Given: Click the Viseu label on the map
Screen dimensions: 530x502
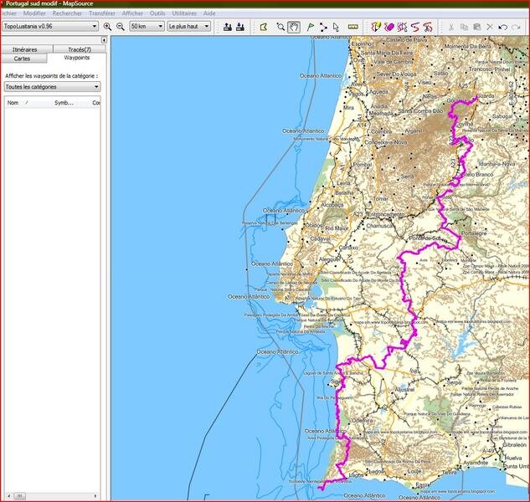Looking at the screenshot, I should tap(425, 82).
